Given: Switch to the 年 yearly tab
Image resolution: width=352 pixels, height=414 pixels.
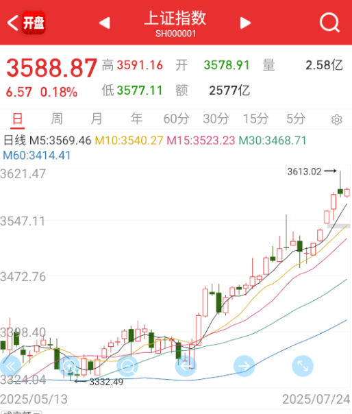Looking at the screenshot, I should pyautogui.click(x=136, y=119).
